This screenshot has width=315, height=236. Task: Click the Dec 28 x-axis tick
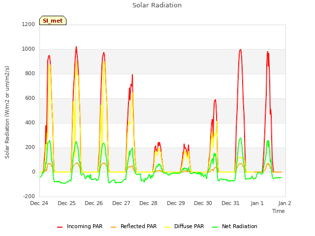coord(148,203)
